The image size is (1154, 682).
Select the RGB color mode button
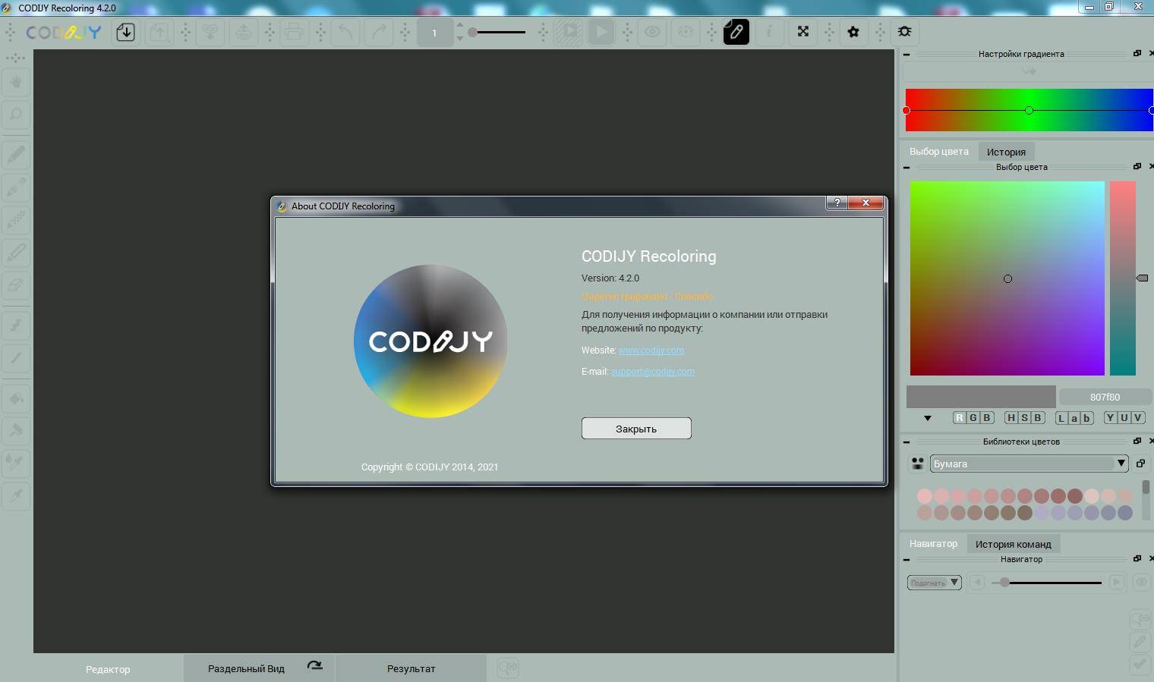(973, 418)
